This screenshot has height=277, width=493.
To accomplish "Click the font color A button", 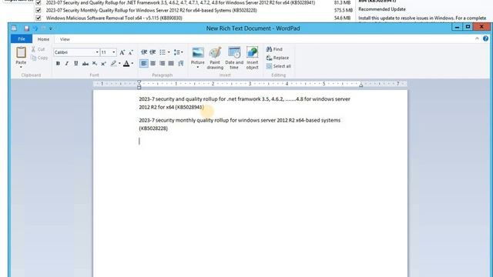I will tap(126, 63).
